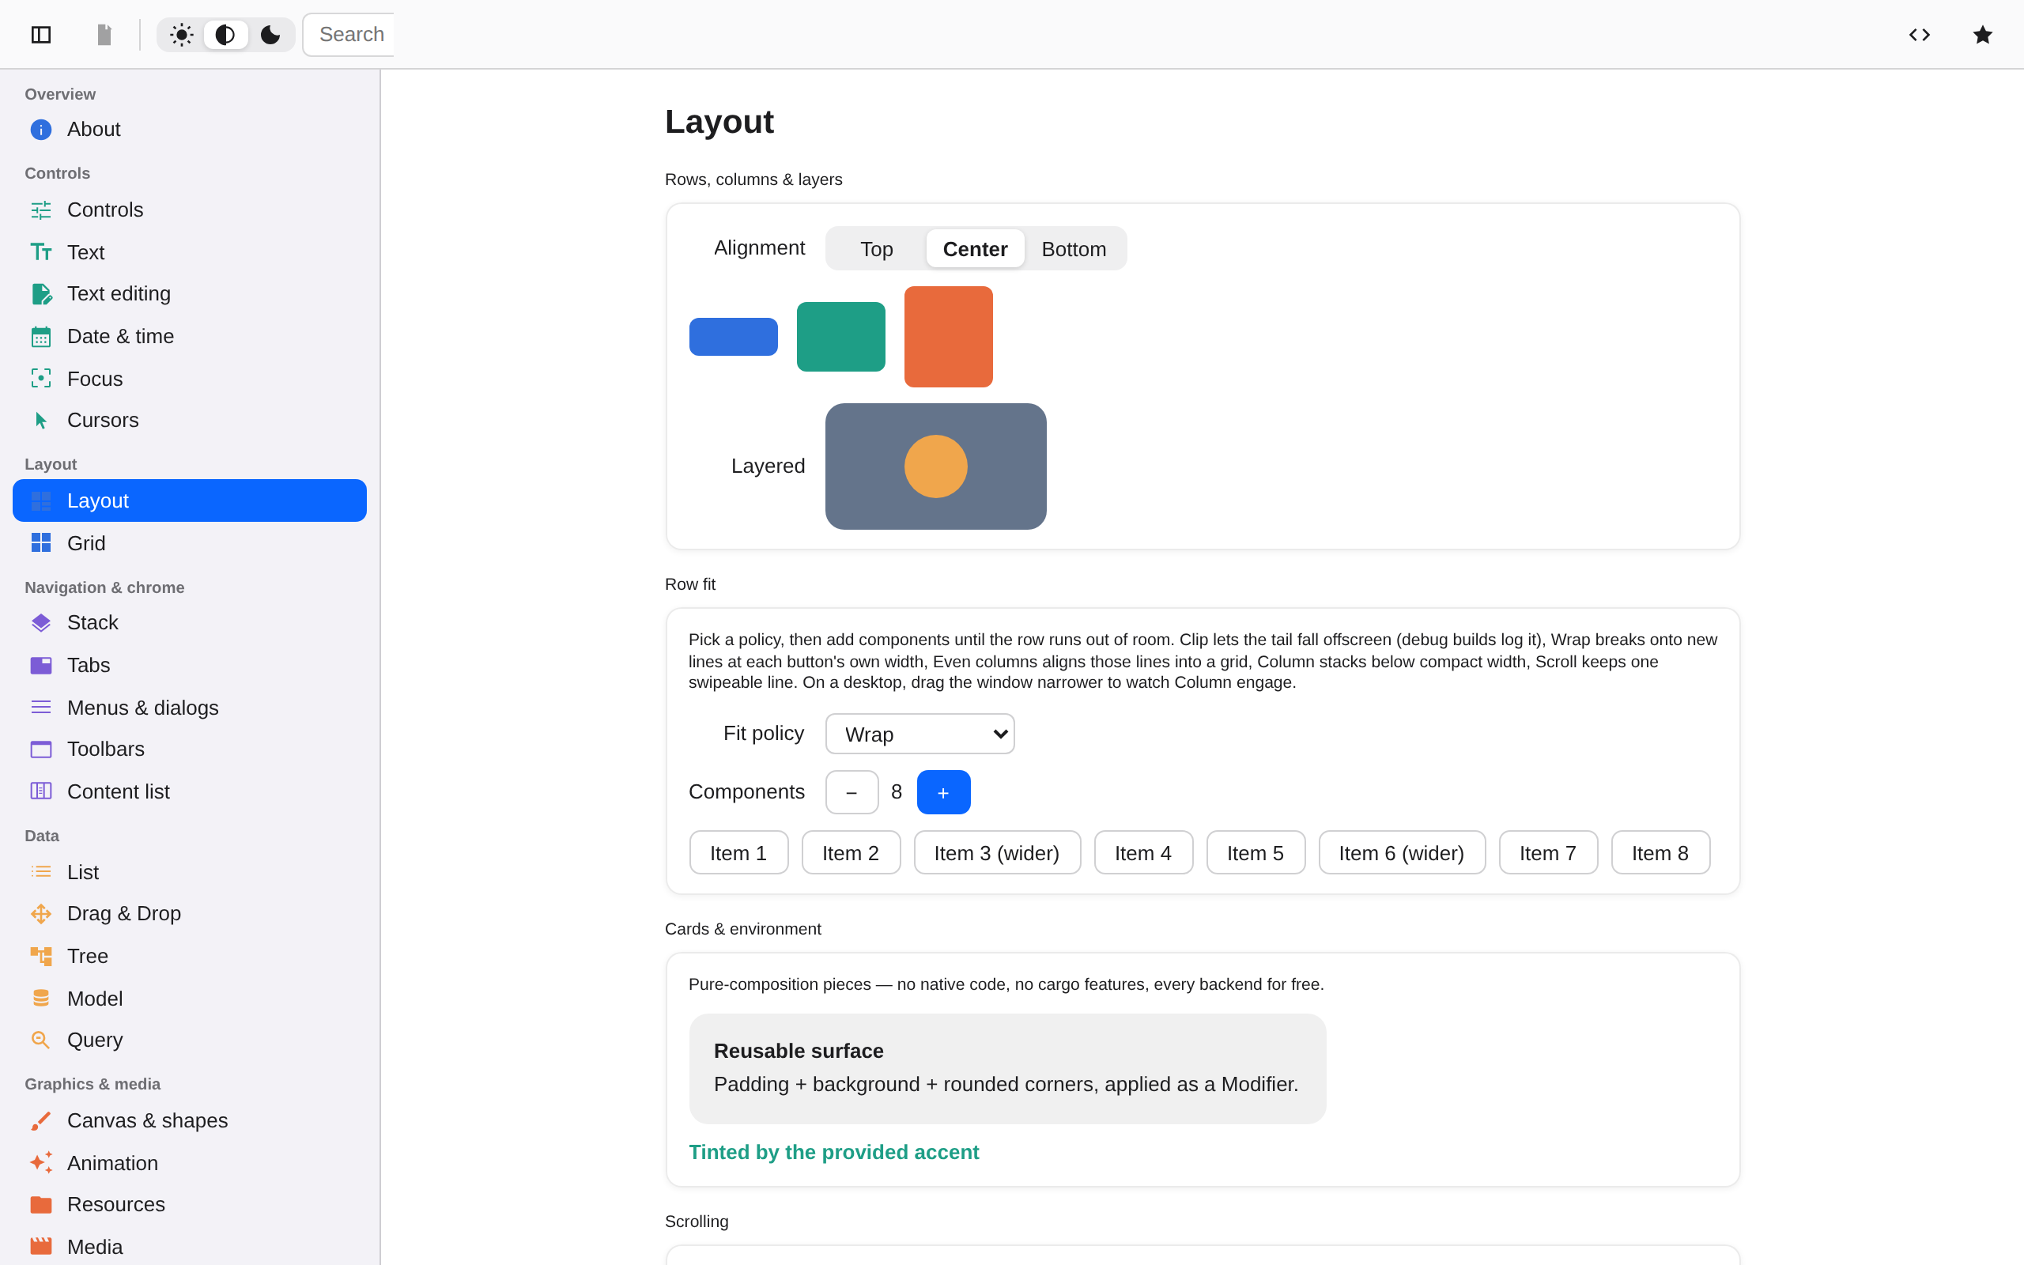Open Media clapperboard icon

(x=41, y=1247)
